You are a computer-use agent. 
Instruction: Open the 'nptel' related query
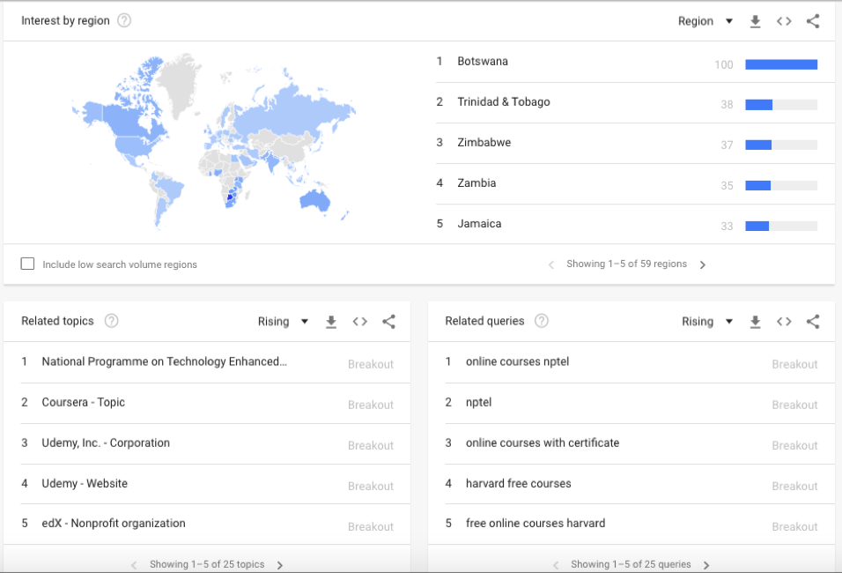pyautogui.click(x=478, y=402)
